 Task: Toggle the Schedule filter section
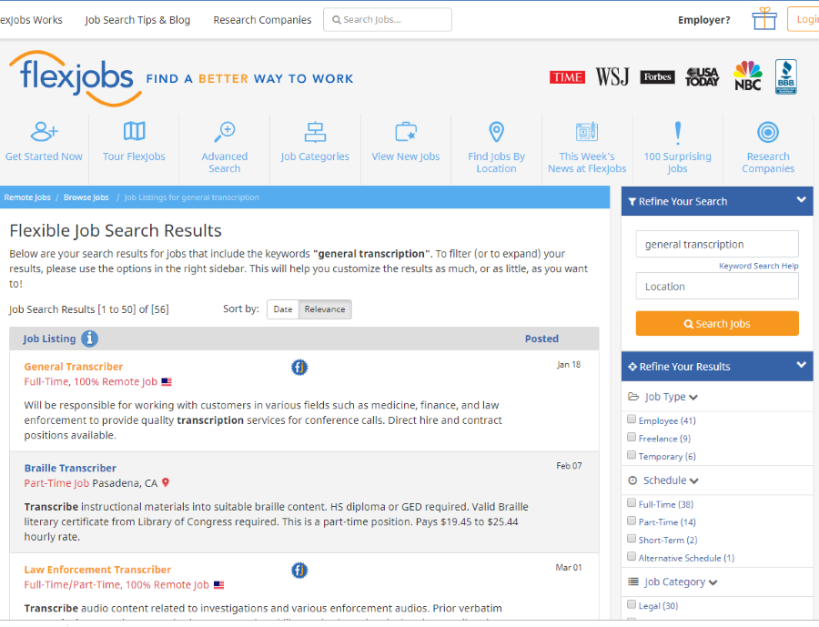pyautogui.click(x=694, y=480)
